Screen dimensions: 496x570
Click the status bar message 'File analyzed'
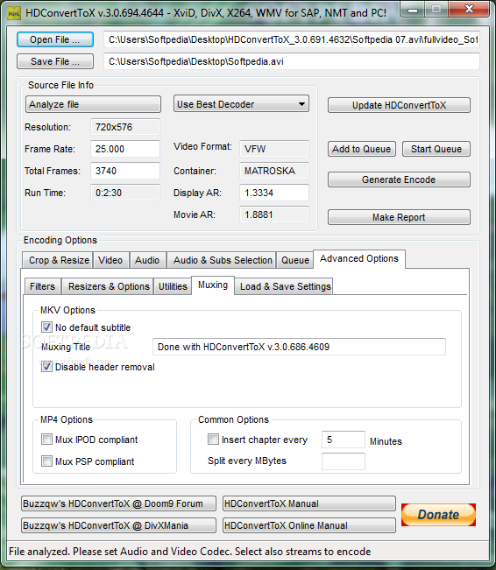(189, 552)
